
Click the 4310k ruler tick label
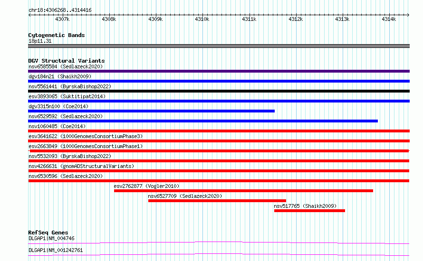click(202, 19)
